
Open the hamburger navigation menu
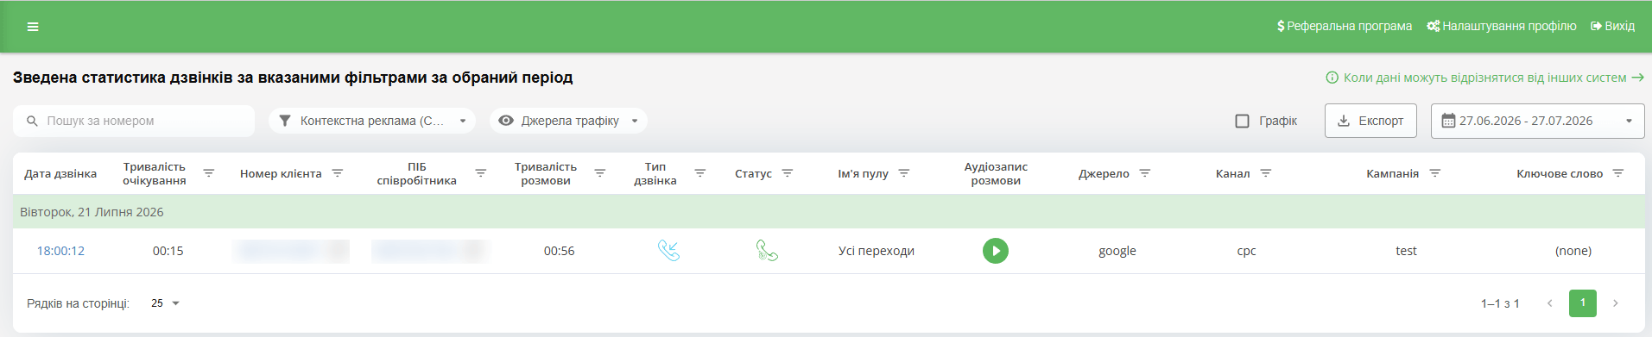(x=33, y=27)
